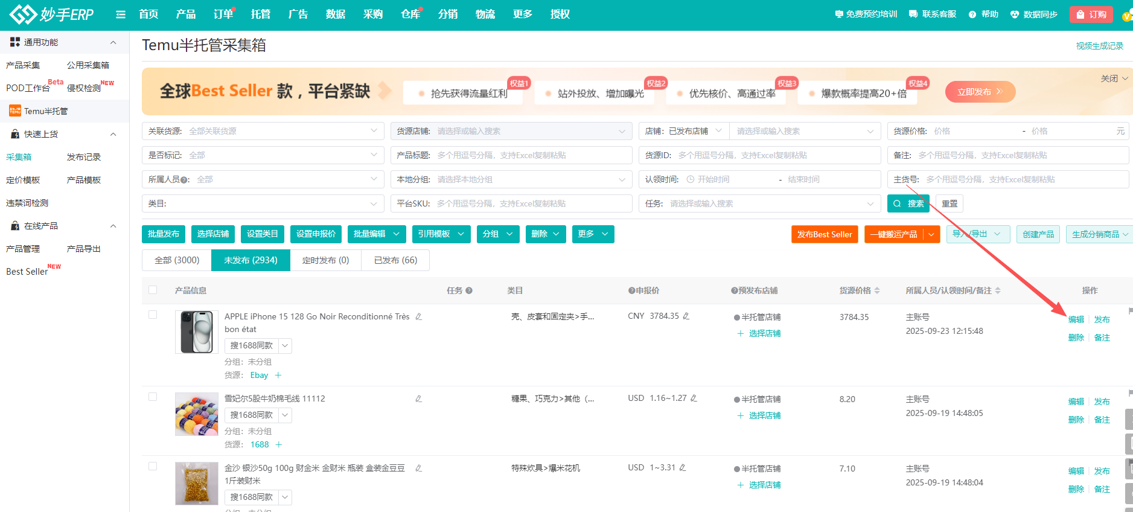Open 违禁词检测 in sidebar
The image size is (1133, 512).
(27, 203)
